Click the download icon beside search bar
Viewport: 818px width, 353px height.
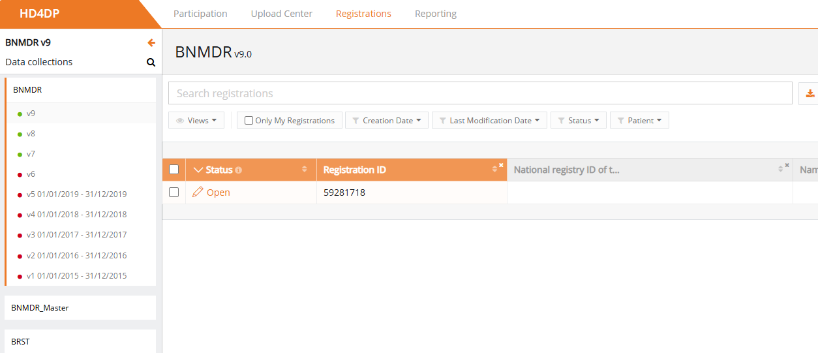[810, 93]
